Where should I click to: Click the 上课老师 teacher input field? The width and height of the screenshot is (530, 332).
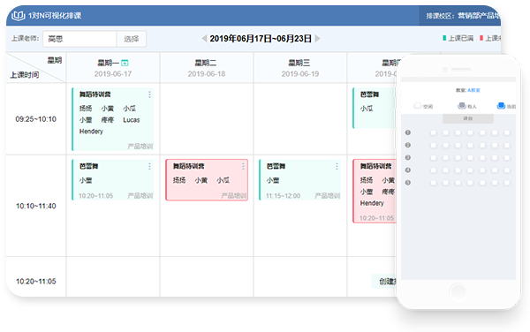tap(79, 39)
